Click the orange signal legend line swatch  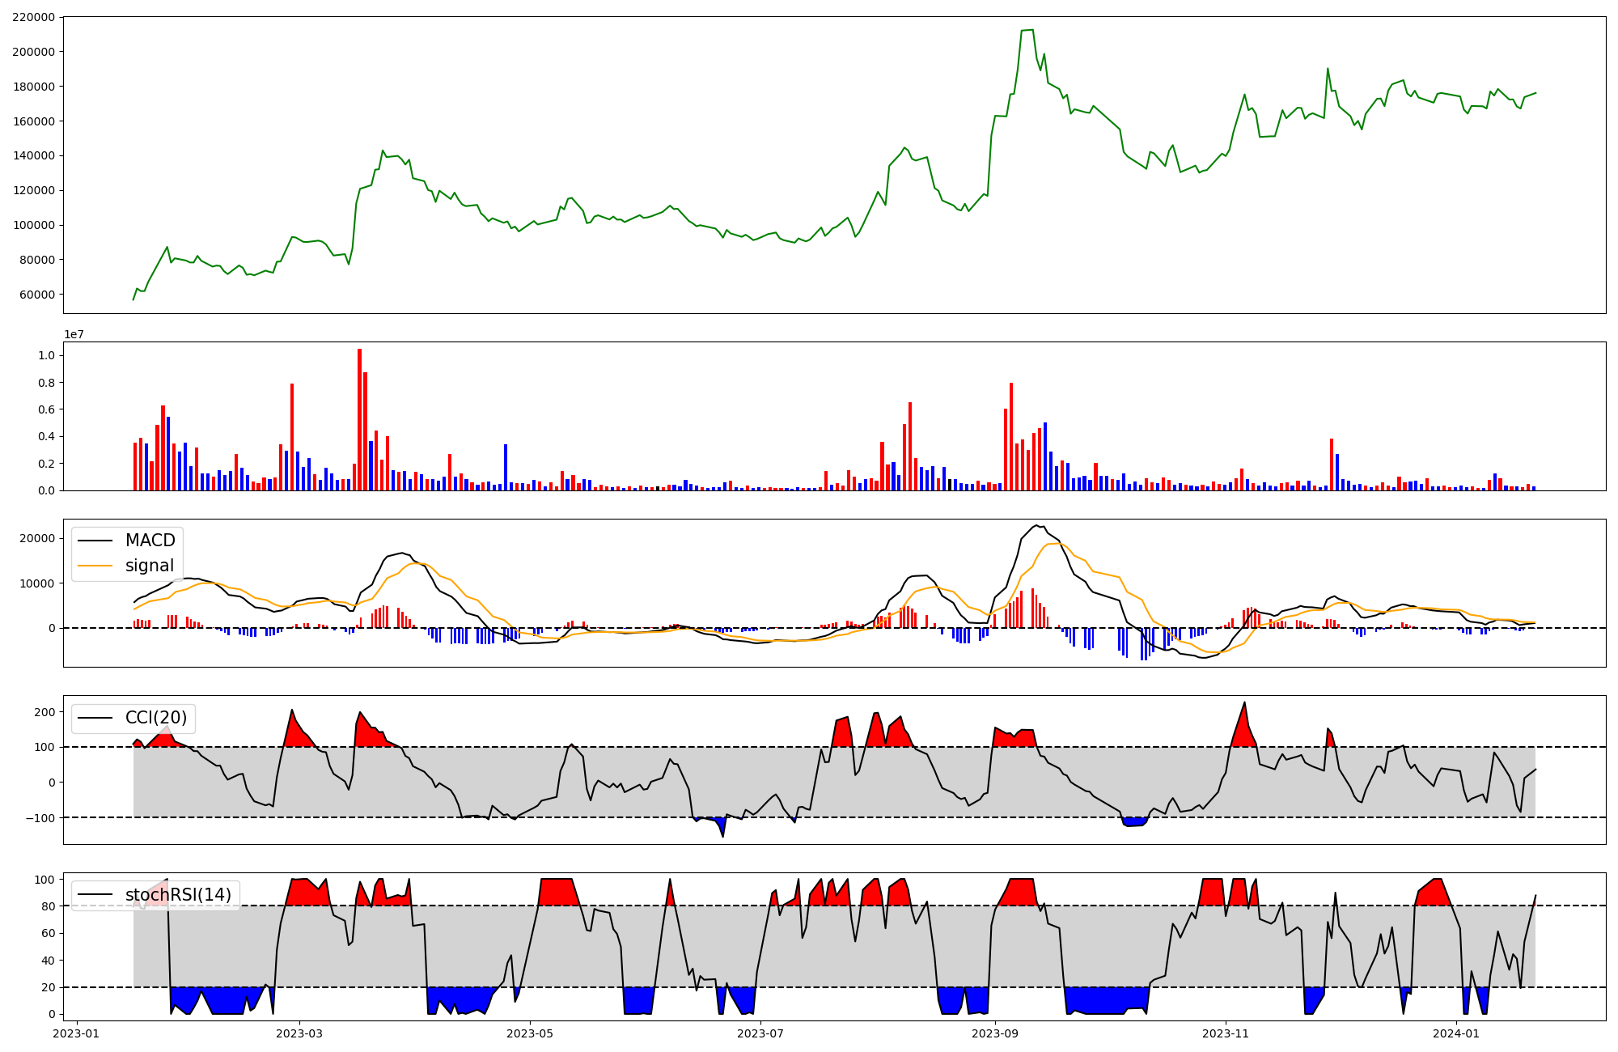[96, 566]
